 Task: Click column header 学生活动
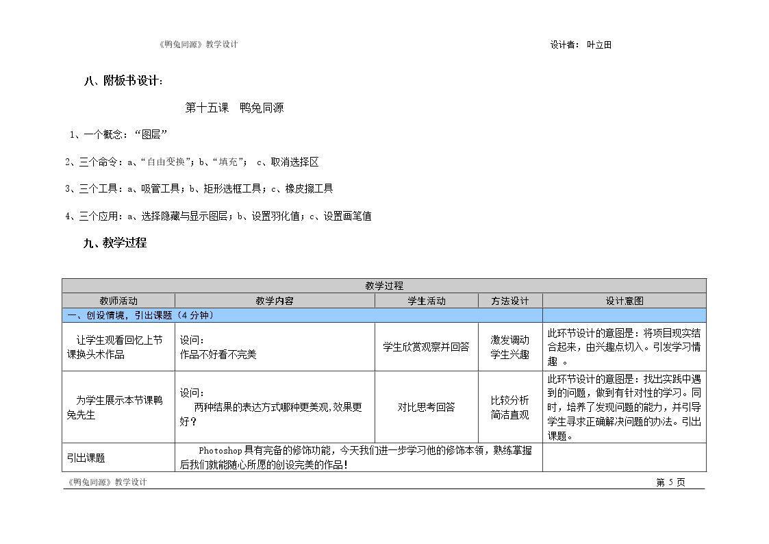click(427, 301)
